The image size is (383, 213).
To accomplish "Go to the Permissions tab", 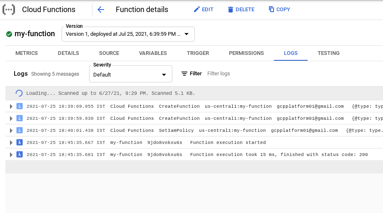I will click(x=246, y=53).
